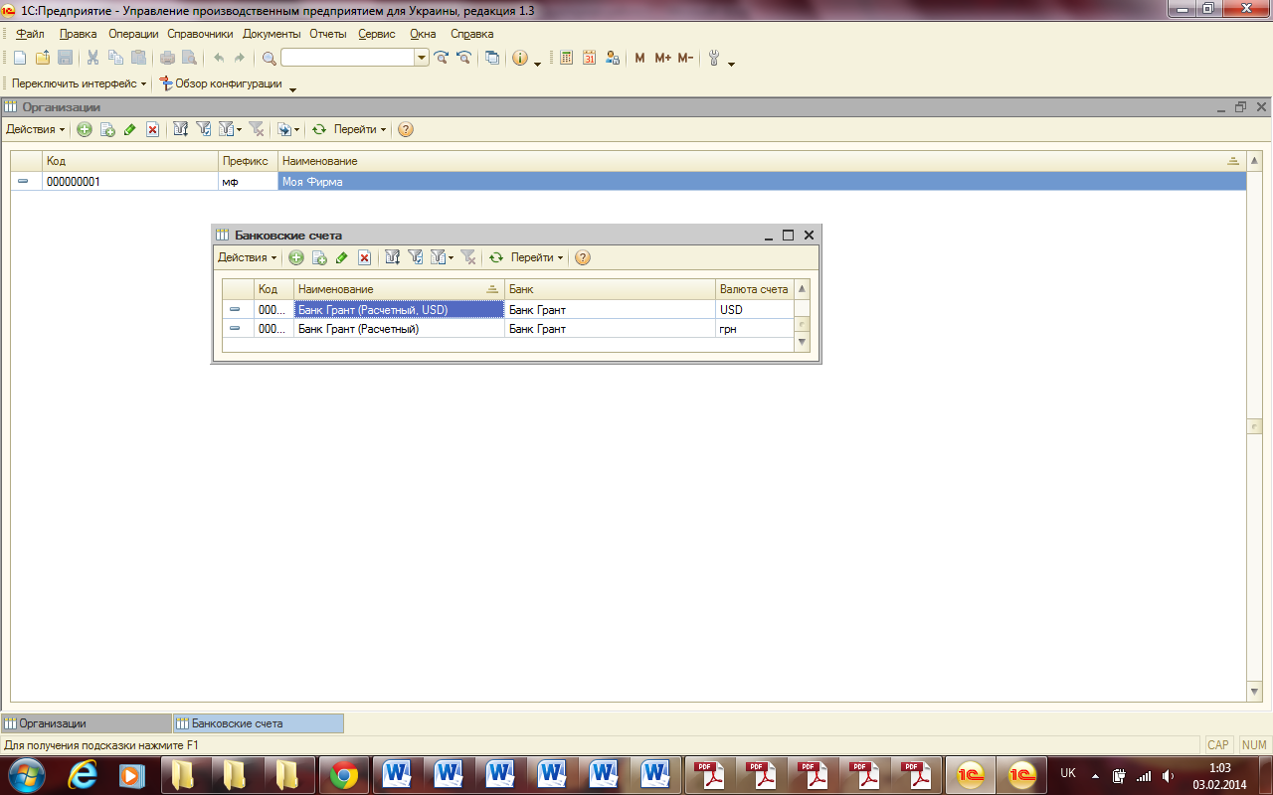Open the Calendar icon

(590, 58)
